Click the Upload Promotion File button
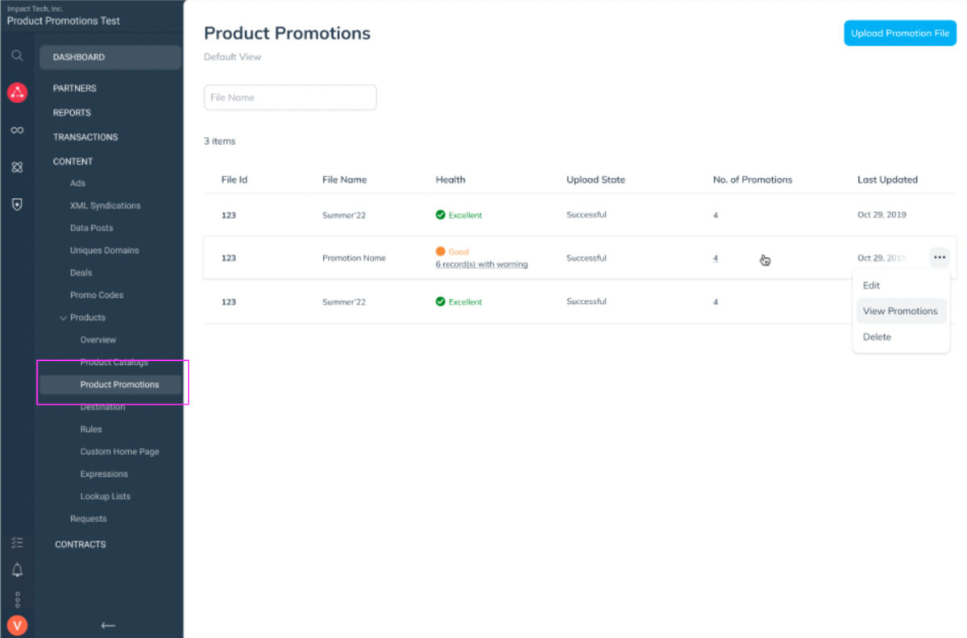967x638 pixels. pyautogui.click(x=899, y=33)
